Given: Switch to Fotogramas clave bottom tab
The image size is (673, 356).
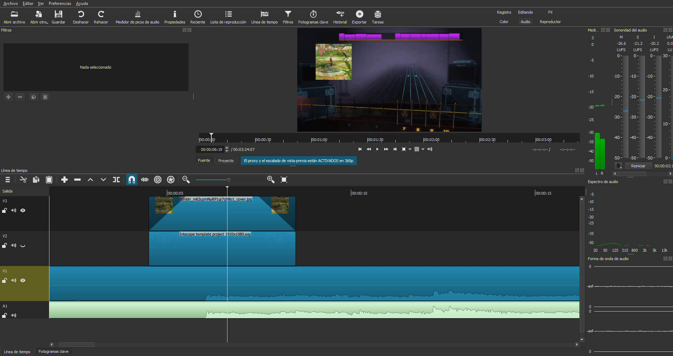Looking at the screenshot, I should (53, 351).
